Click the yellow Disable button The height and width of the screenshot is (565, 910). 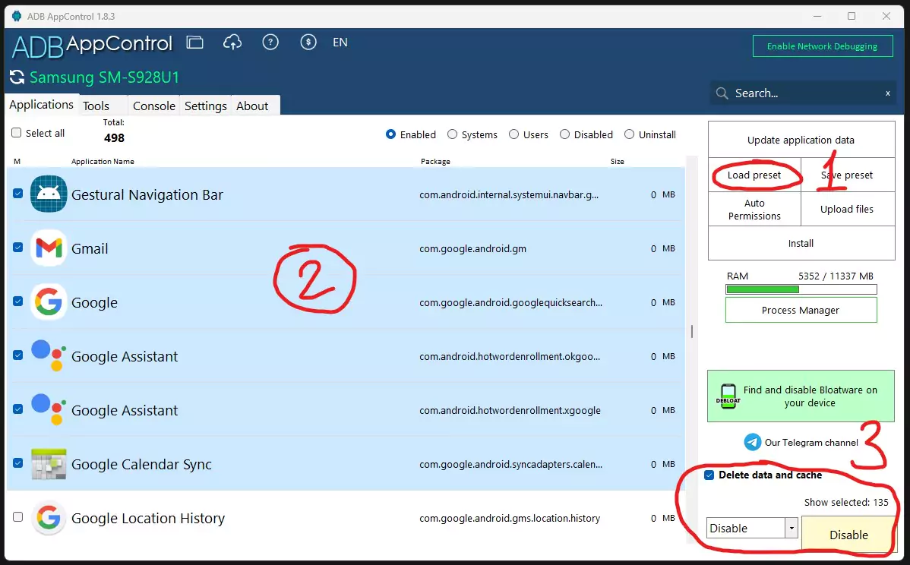(848, 535)
